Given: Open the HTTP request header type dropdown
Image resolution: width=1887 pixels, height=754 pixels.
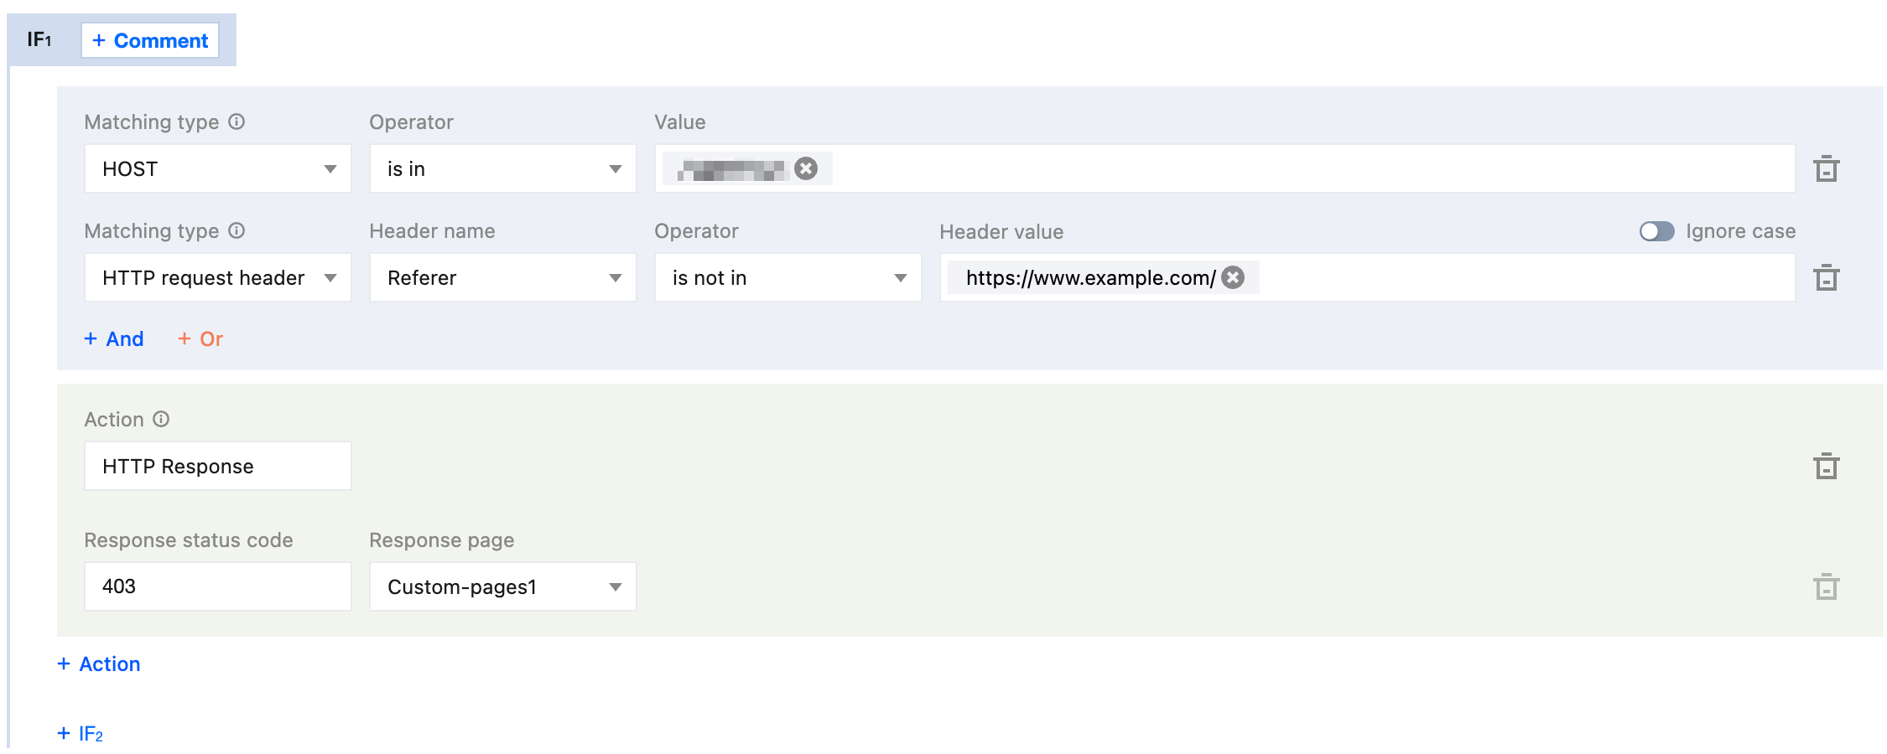Looking at the screenshot, I should point(218,278).
